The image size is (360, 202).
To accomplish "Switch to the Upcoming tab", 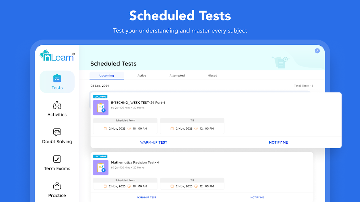I will (107, 75).
